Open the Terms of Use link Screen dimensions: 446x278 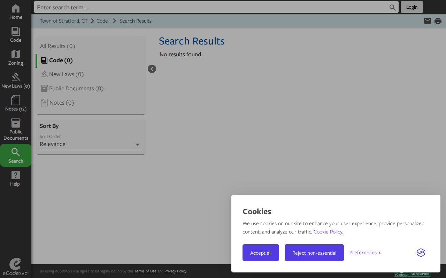click(x=145, y=271)
